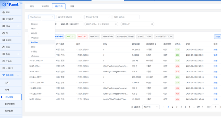Open the database icon in sidebar
The width and height of the screenshot is (221, 118).
[4, 40]
